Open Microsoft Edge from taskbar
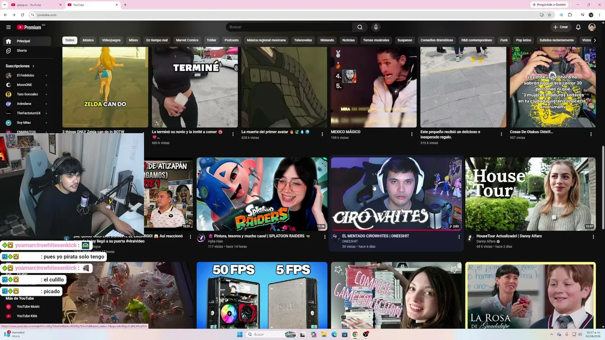The image size is (605, 340). 334,334
